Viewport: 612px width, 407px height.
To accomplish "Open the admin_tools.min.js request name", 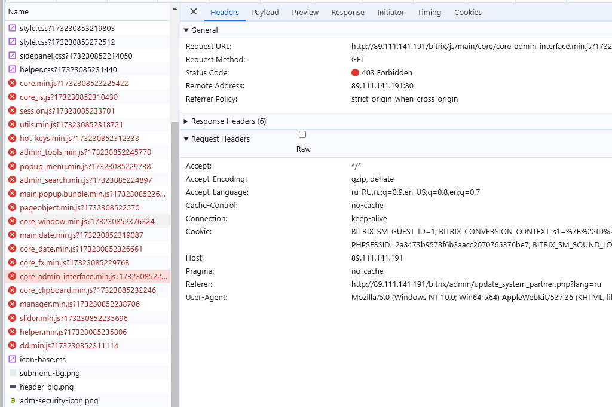I will pyautogui.click(x=85, y=152).
